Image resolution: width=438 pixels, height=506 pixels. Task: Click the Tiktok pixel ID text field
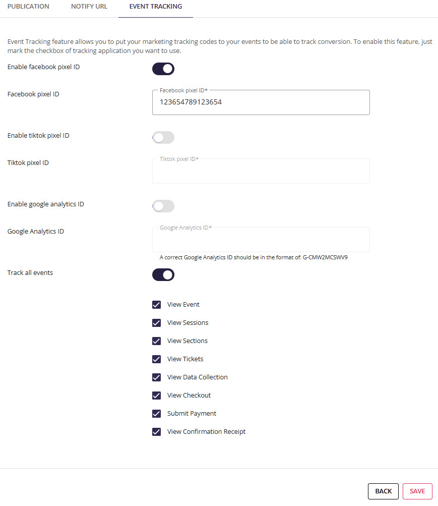(x=261, y=171)
